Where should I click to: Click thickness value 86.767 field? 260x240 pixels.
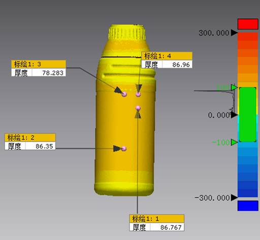(x=167, y=227)
